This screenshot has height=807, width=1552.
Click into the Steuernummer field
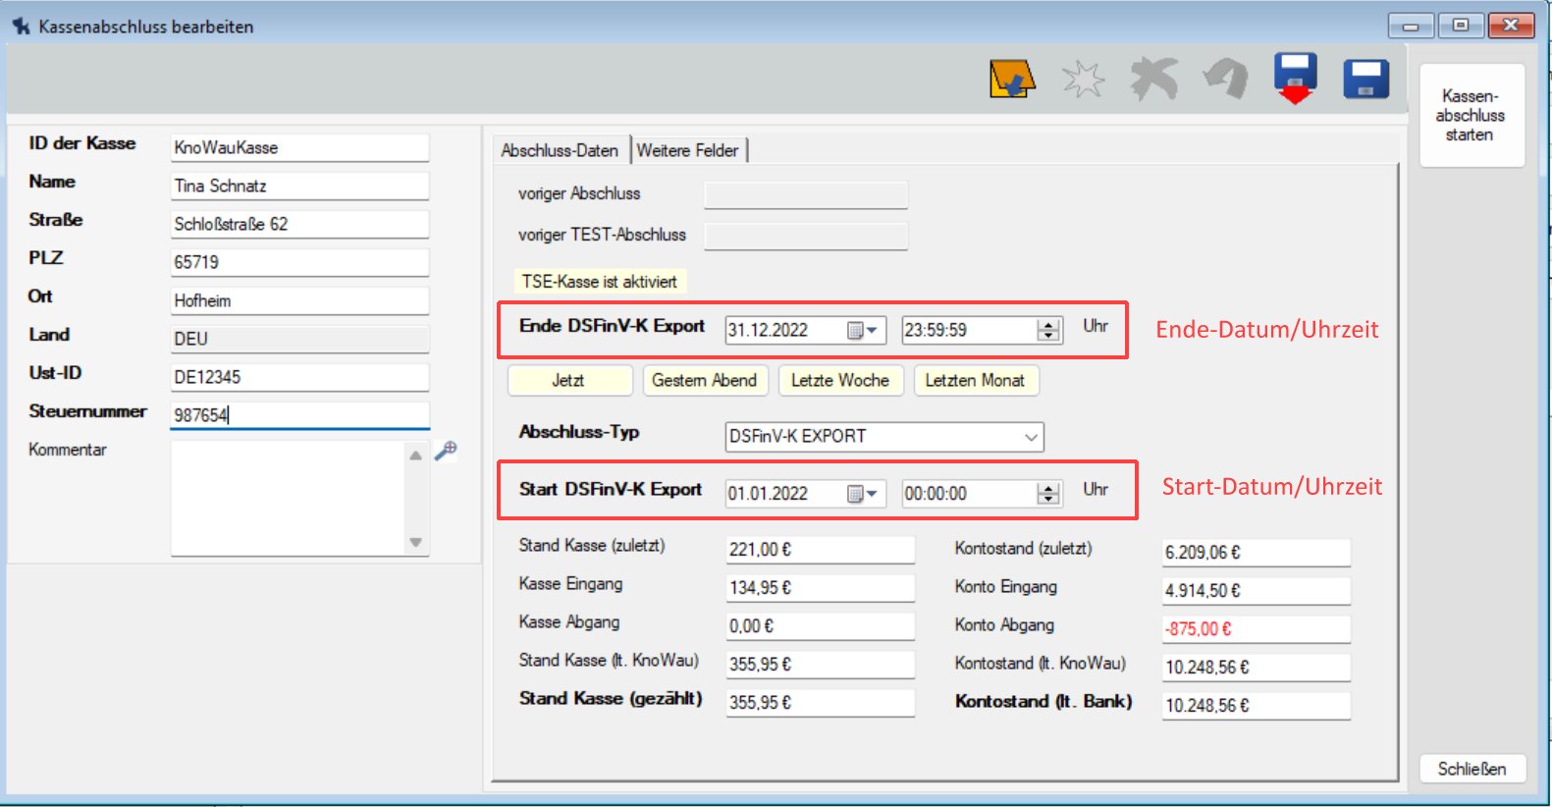tap(299, 415)
